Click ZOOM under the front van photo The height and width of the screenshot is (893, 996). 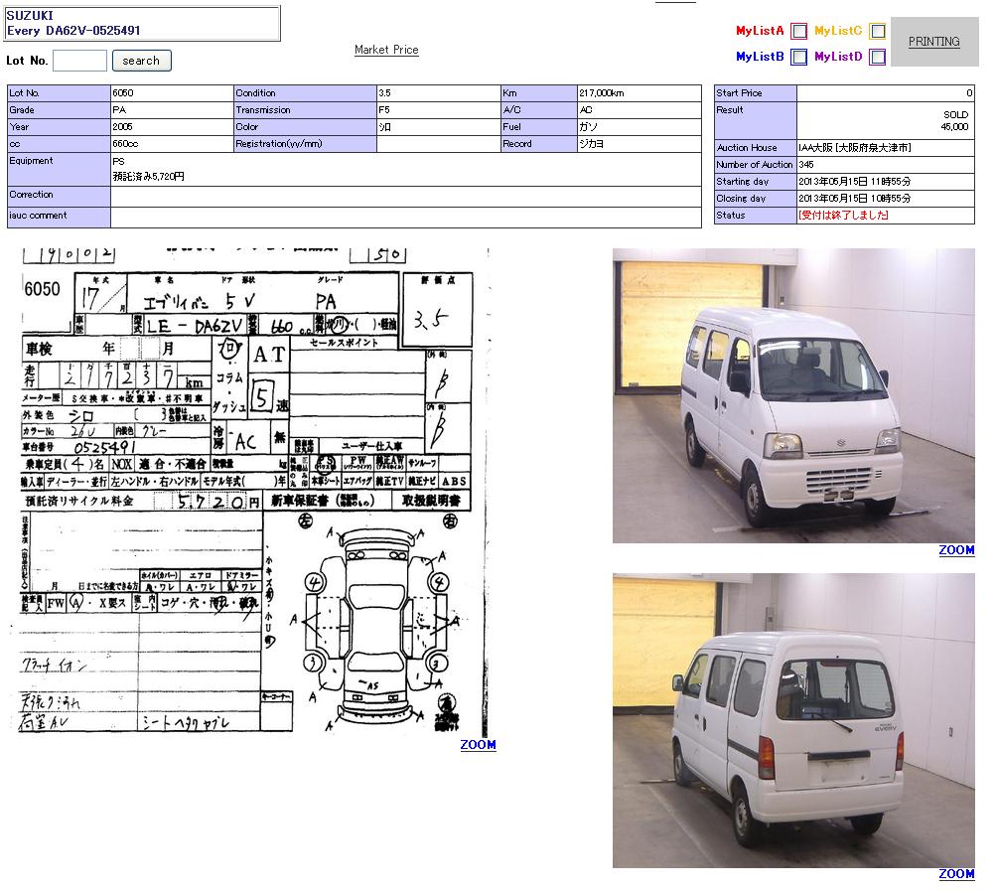coord(956,550)
